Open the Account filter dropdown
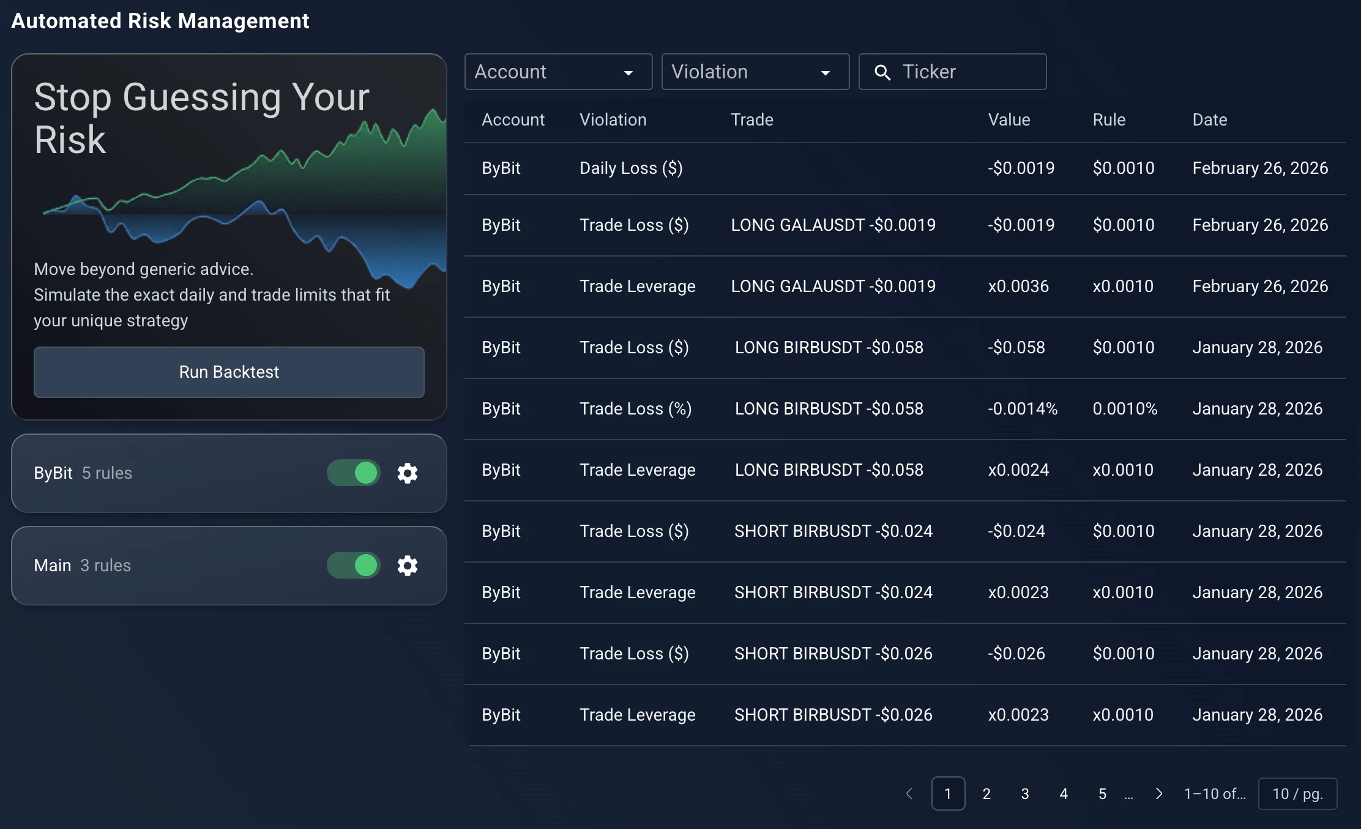 558,72
